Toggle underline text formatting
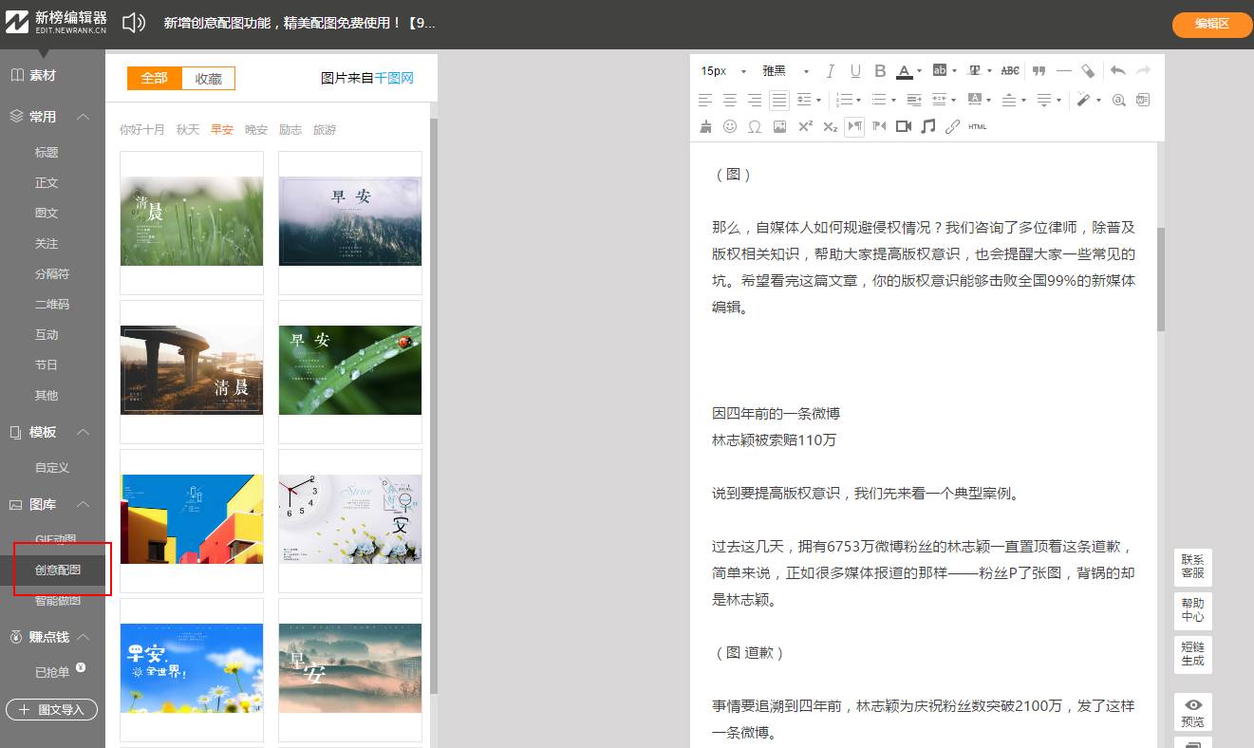 coord(855,71)
